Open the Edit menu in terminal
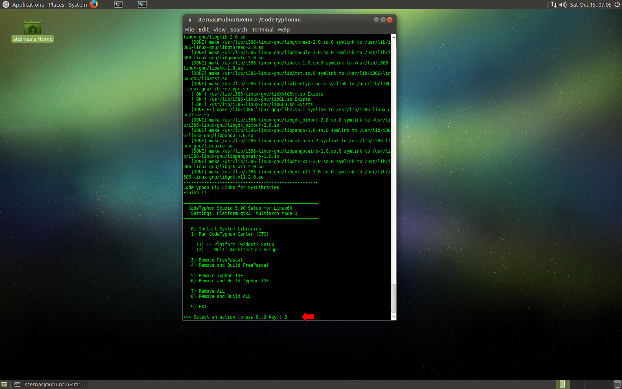The width and height of the screenshot is (622, 389). pos(203,30)
